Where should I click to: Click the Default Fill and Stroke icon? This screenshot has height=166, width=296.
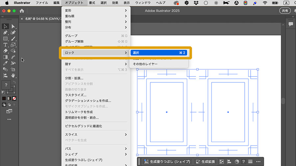(3, 93)
